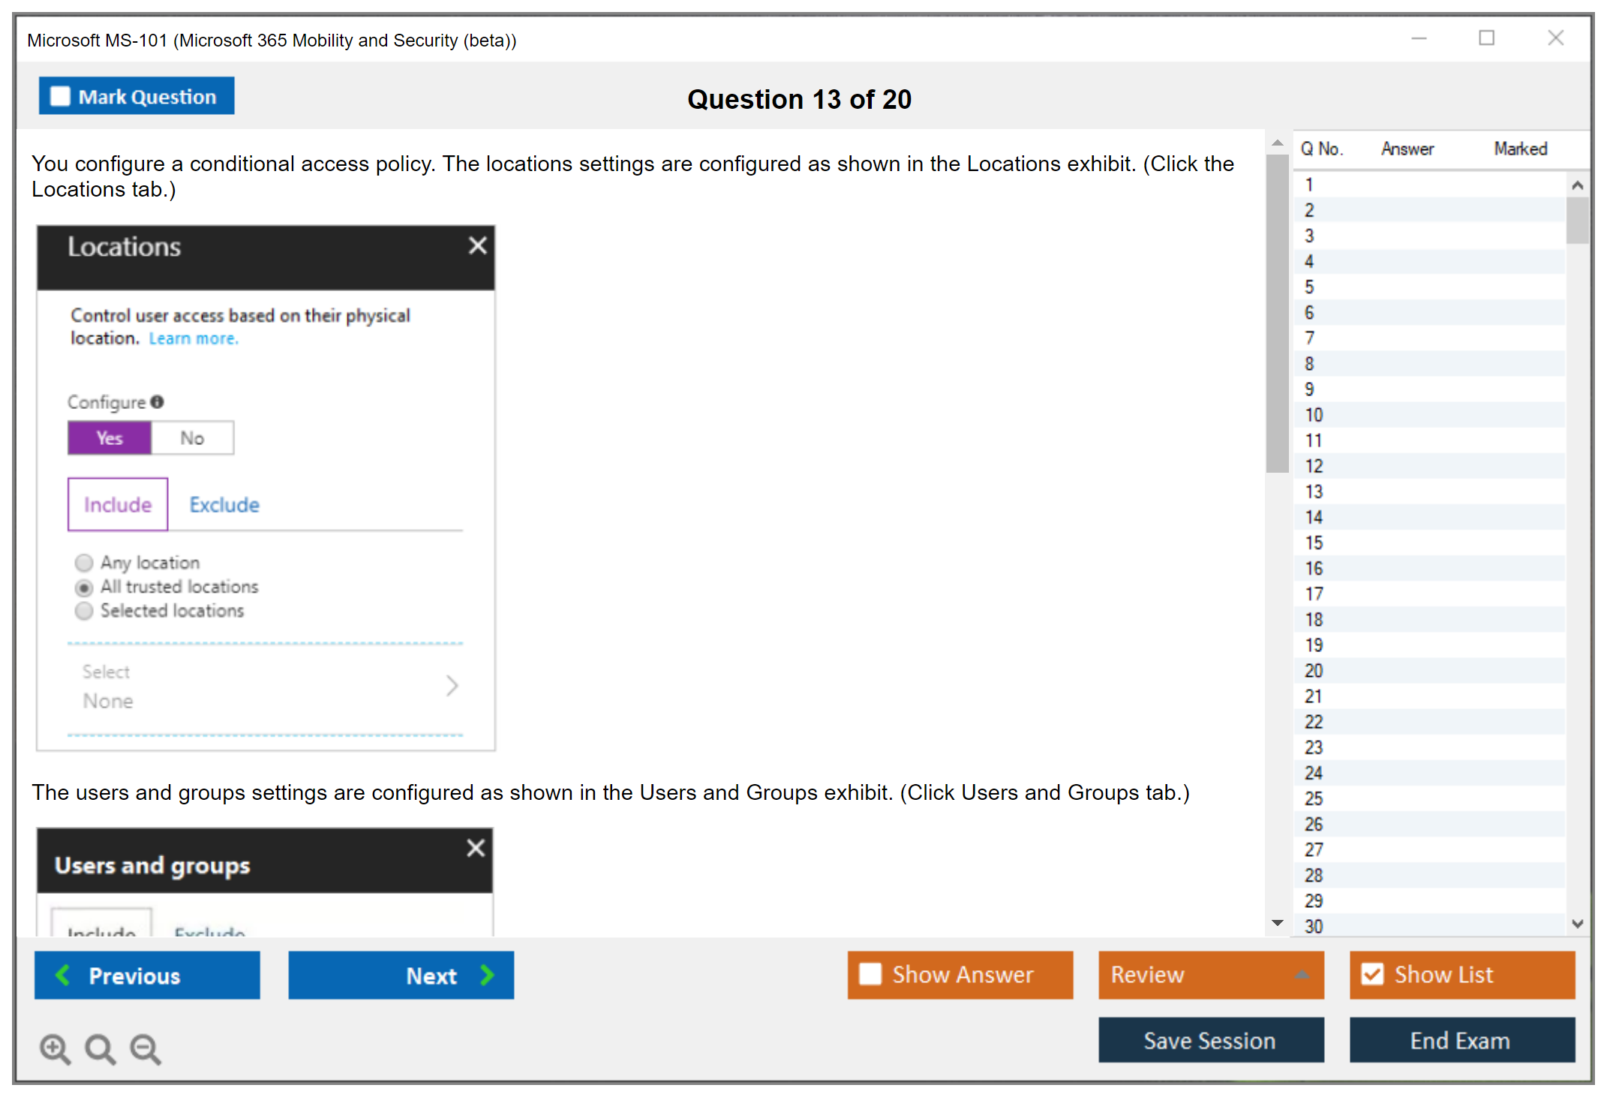Click the Configure info icon
The image size is (1613, 1103).
[x=157, y=402]
